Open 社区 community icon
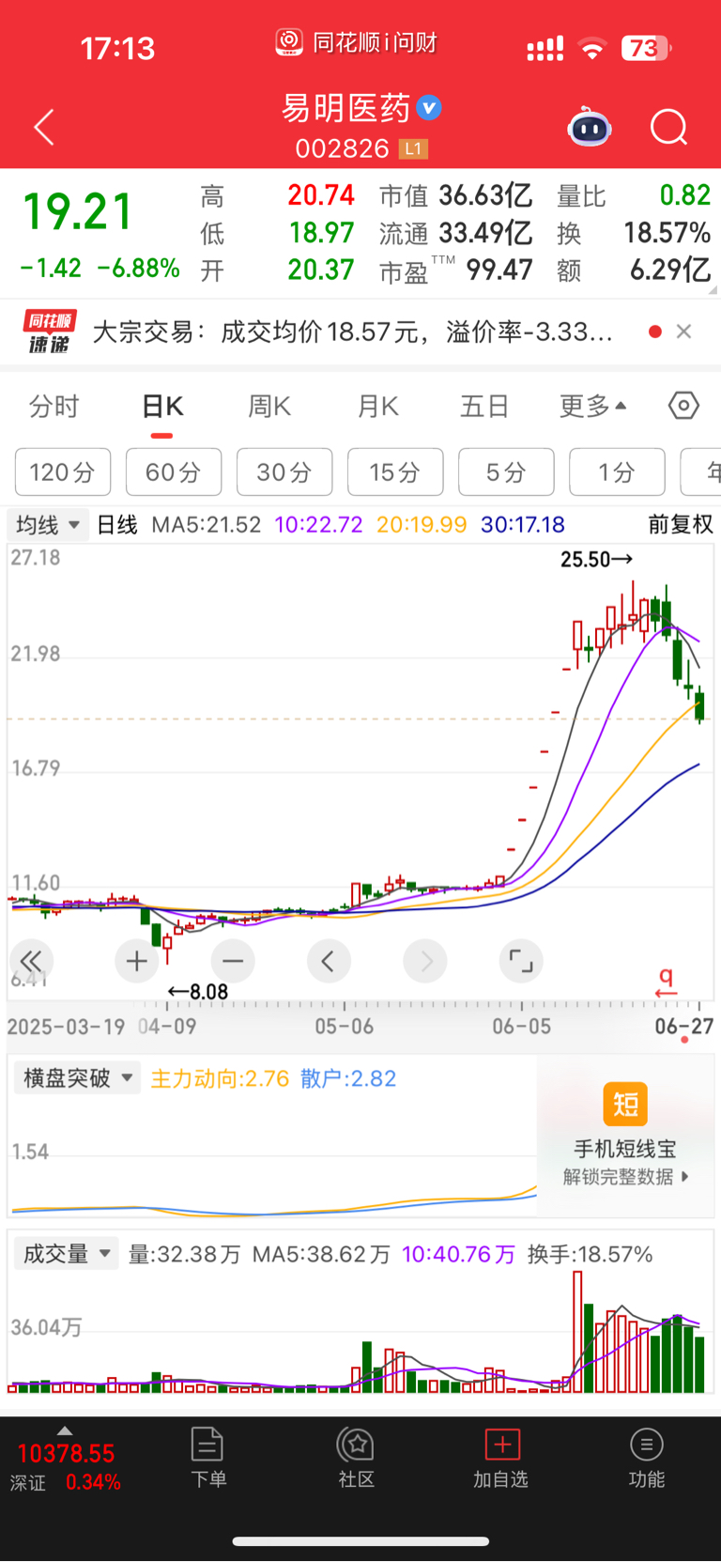Screen dimensions: 721x1562 pos(356,1457)
